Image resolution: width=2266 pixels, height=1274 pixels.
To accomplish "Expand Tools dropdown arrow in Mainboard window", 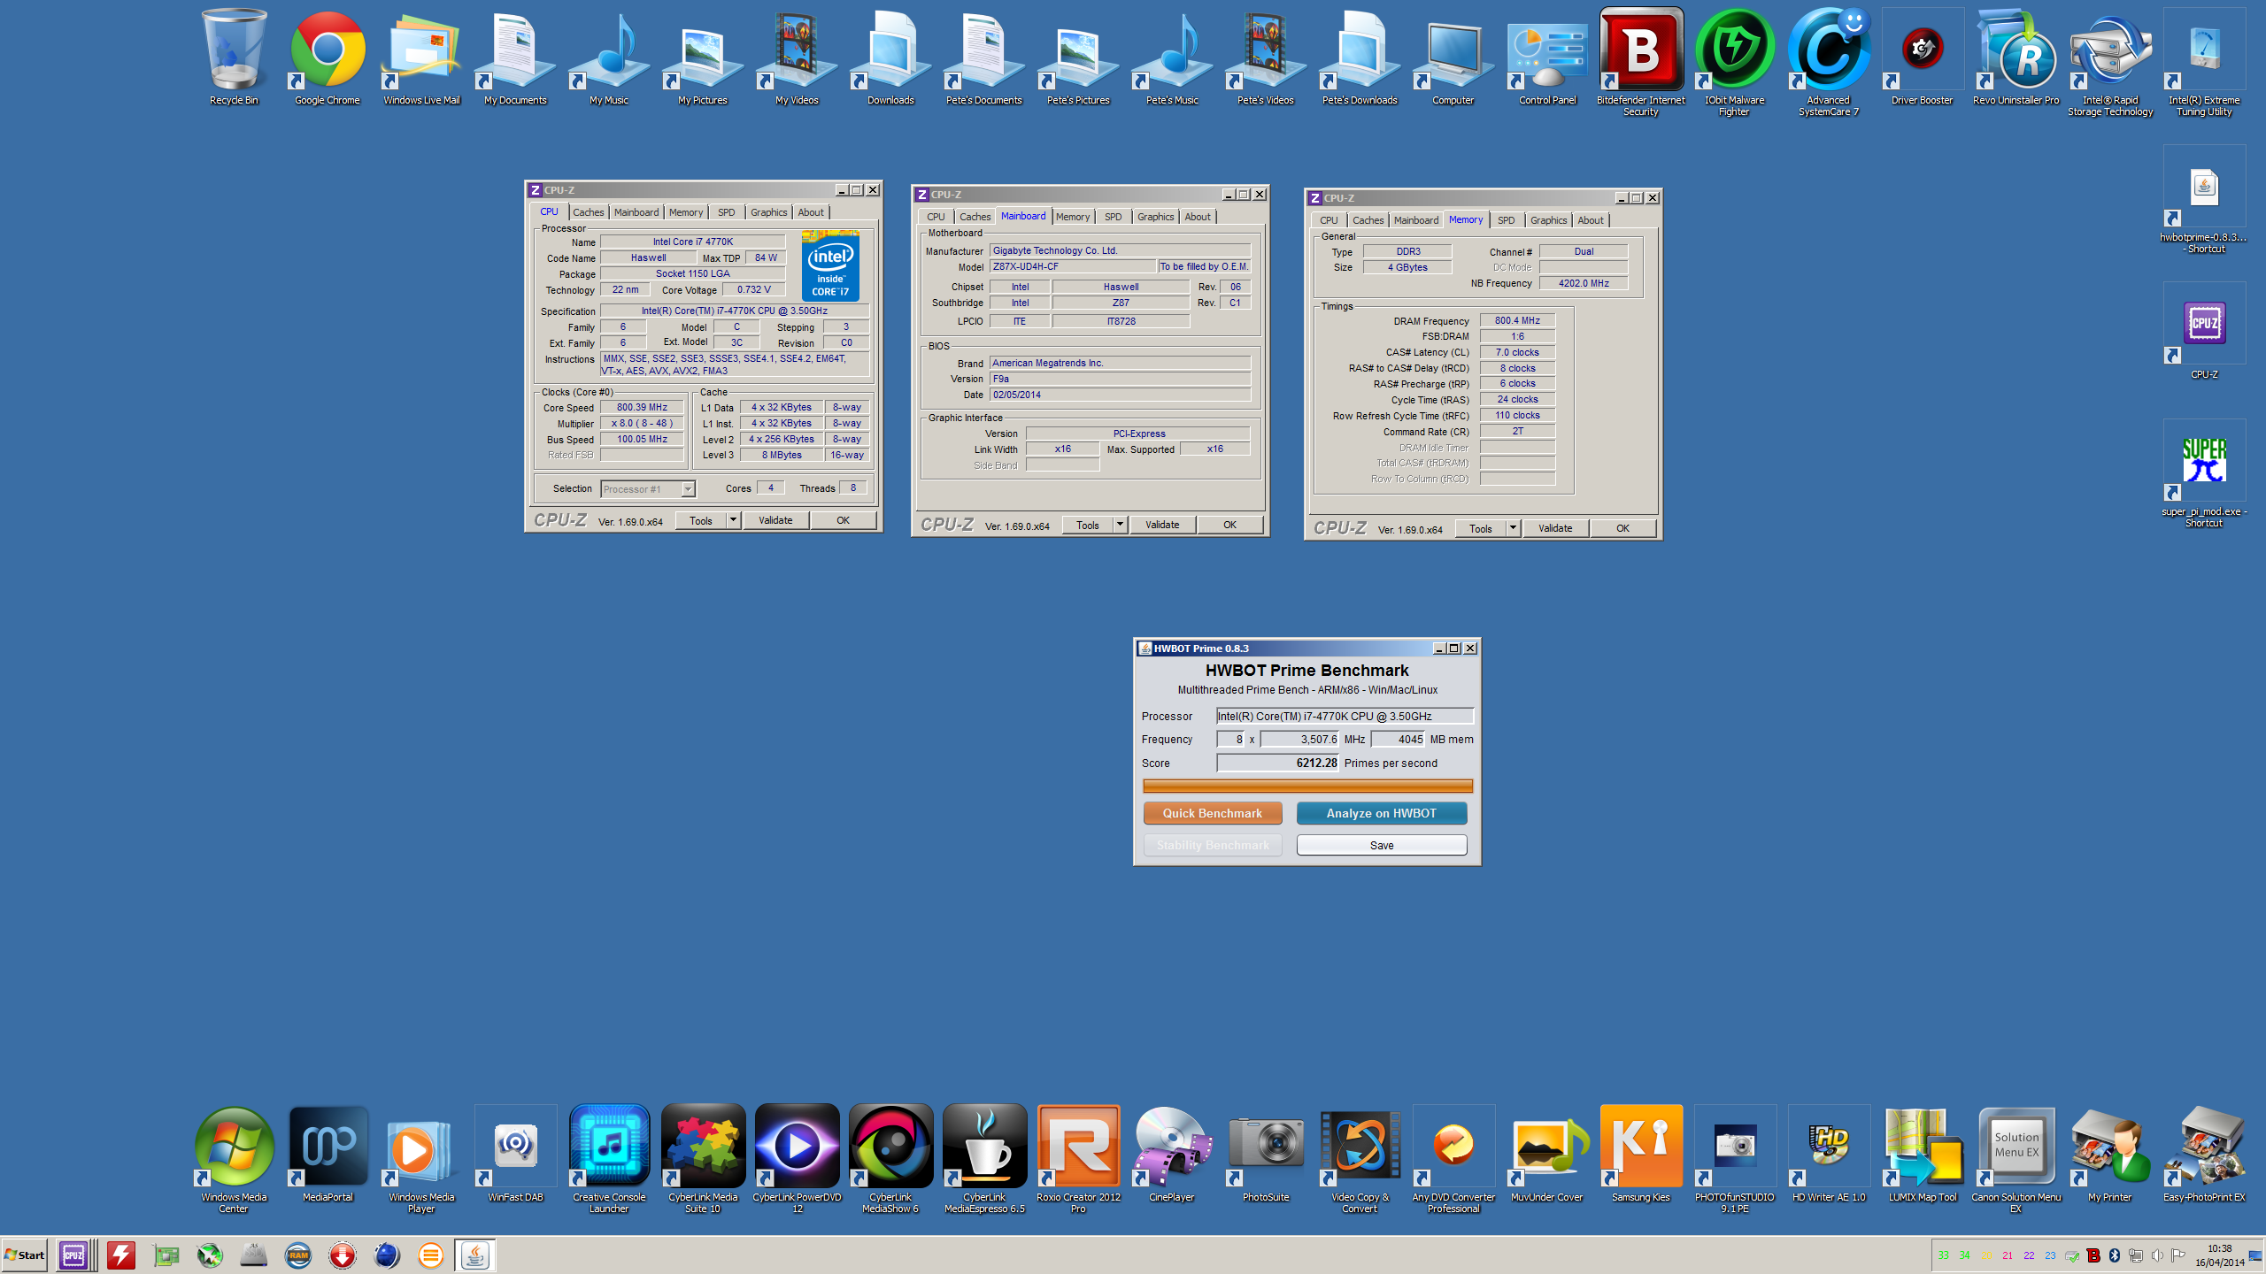I will tap(1120, 525).
